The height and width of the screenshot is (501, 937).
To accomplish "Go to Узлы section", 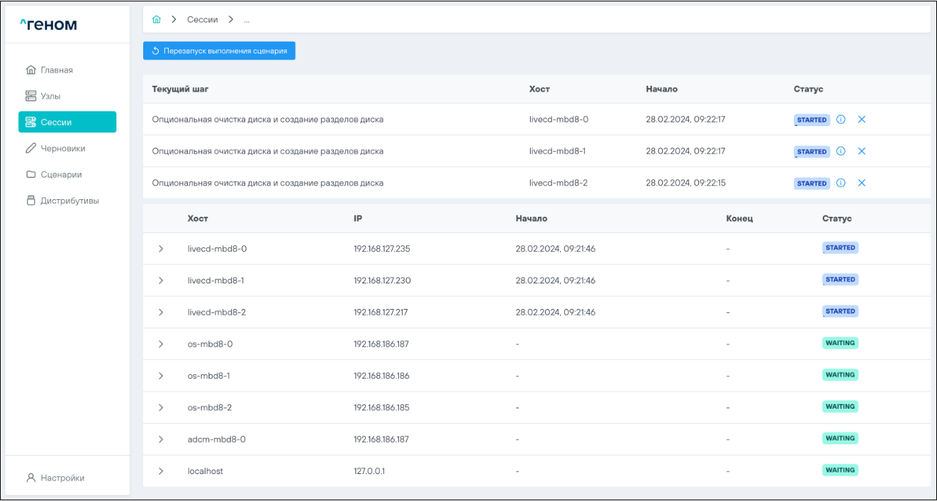I will [x=55, y=96].
